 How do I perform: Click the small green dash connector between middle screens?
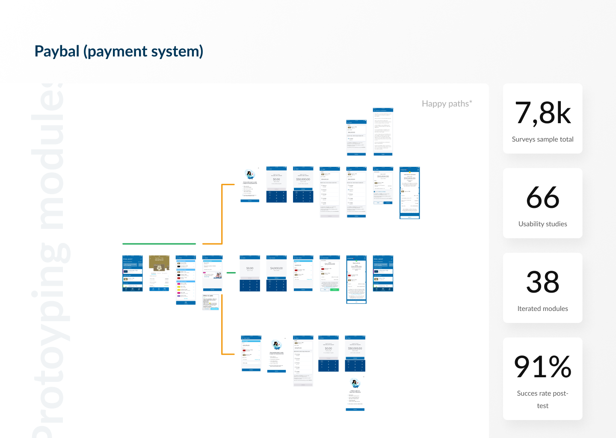click(231, 272)
